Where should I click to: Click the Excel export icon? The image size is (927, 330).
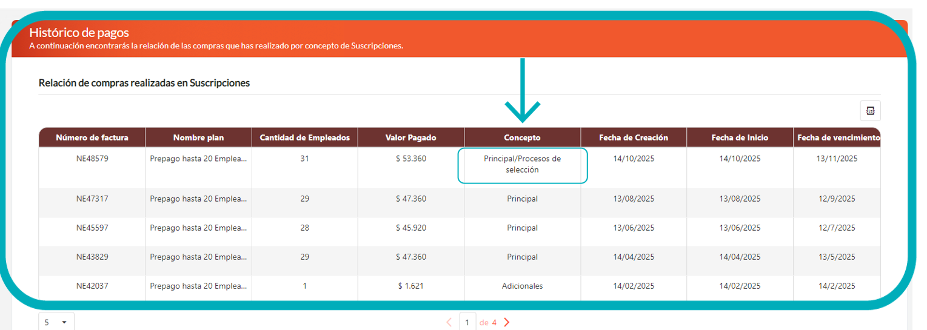tap(870, 111)
